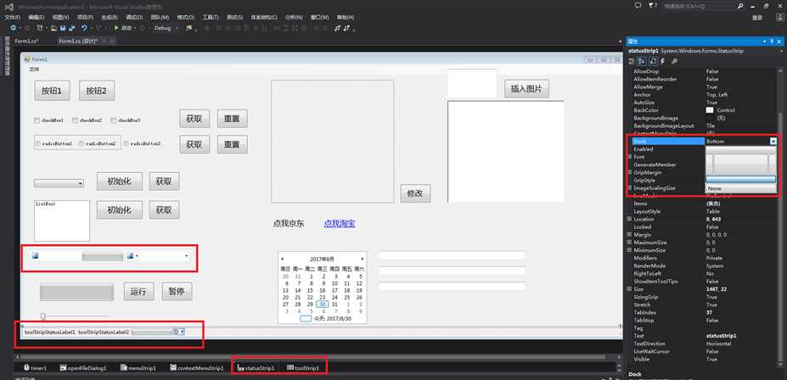Click the BackColor white color swatch
787x380 pixels.
click(710, 110)
